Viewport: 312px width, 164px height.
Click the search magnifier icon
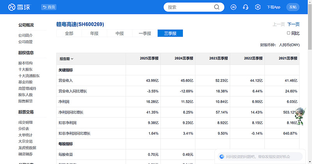217,7
